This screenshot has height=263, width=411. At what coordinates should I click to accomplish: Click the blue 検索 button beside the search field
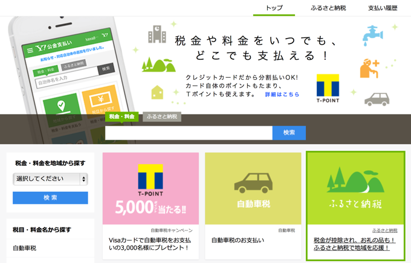pos(289,133)
